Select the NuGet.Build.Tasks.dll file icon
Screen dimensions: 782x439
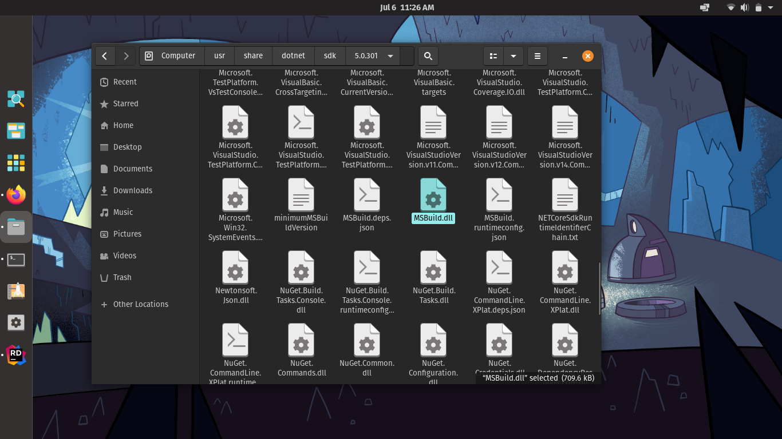[433, 268]
